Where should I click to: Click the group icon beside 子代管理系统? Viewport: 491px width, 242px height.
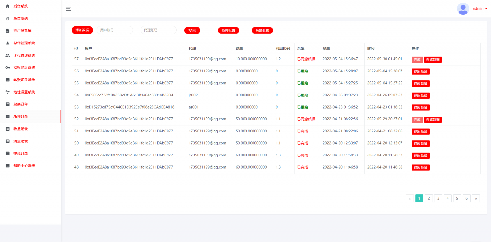coord(8,55)
